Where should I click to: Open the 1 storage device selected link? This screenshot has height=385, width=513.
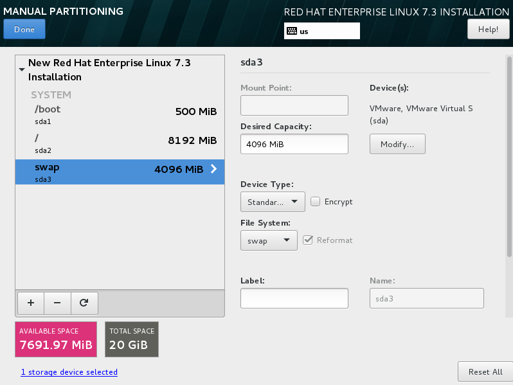point(69,372)
